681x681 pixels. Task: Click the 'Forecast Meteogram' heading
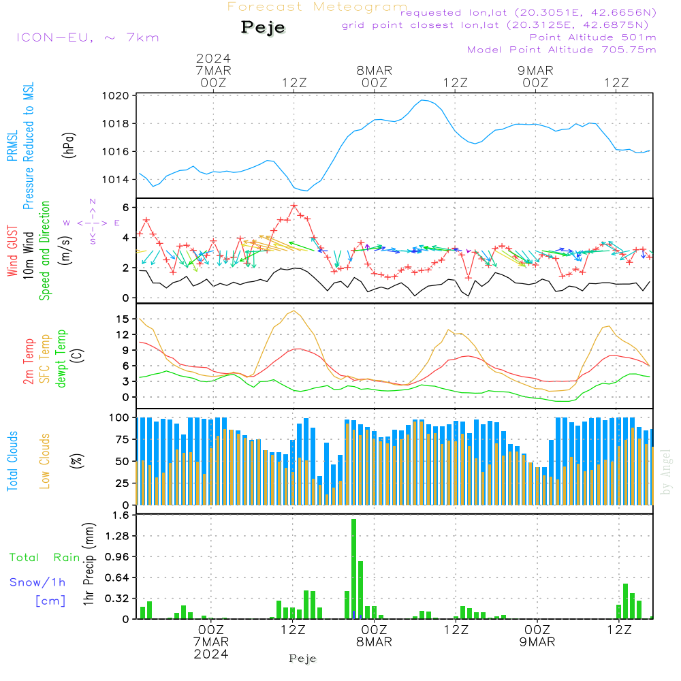317,7
